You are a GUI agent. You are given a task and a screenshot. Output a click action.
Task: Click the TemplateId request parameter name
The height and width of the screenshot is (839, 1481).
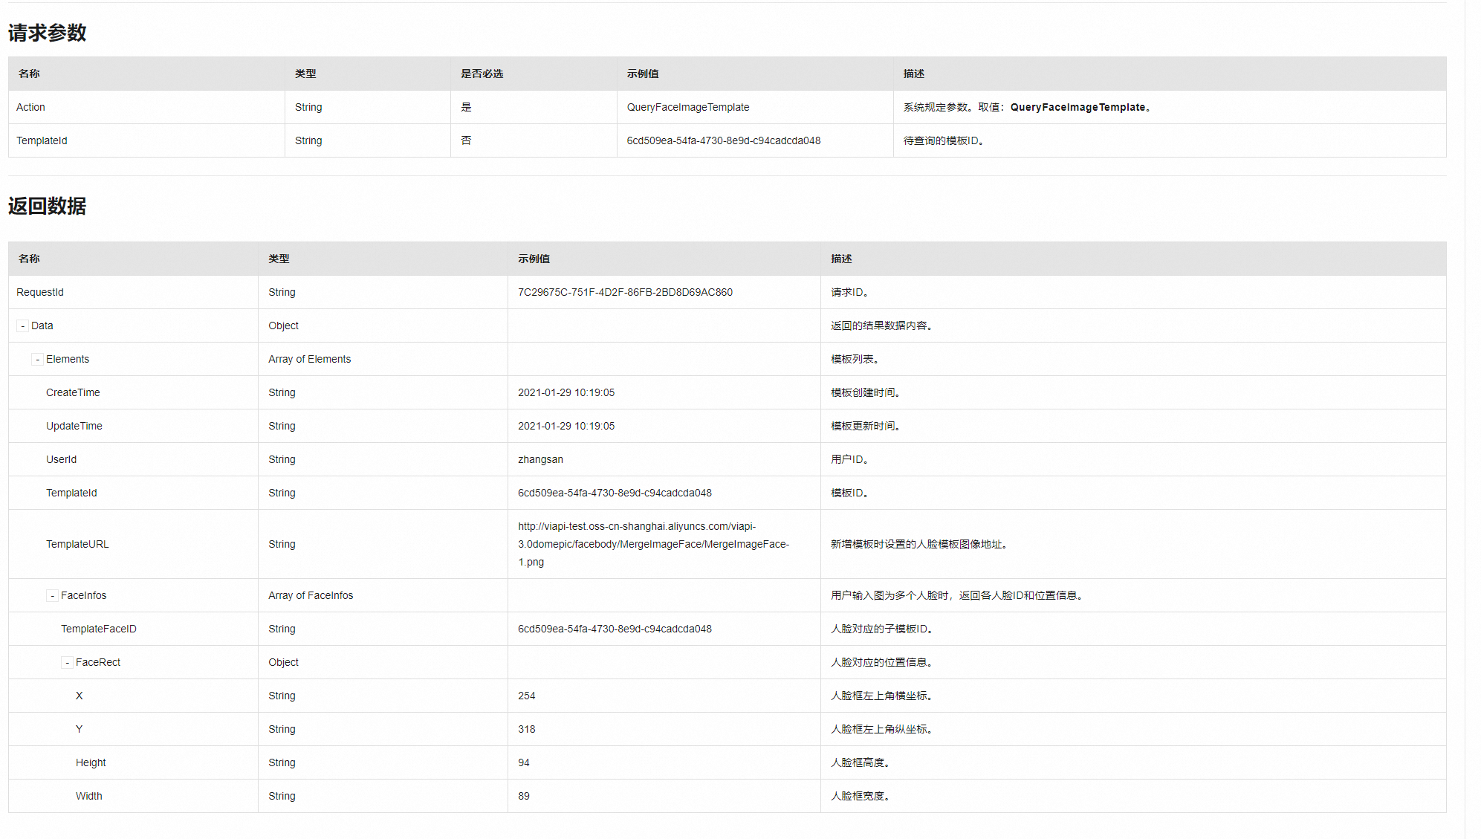pos(42,140)
